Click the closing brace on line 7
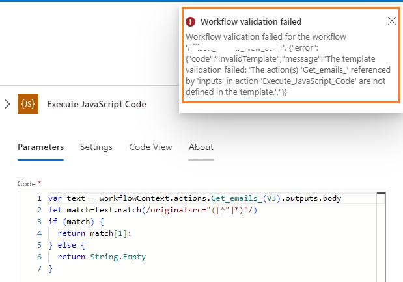The height and width of the screenshot is (282, 403). pyautogui.click(x=50, y=268)
